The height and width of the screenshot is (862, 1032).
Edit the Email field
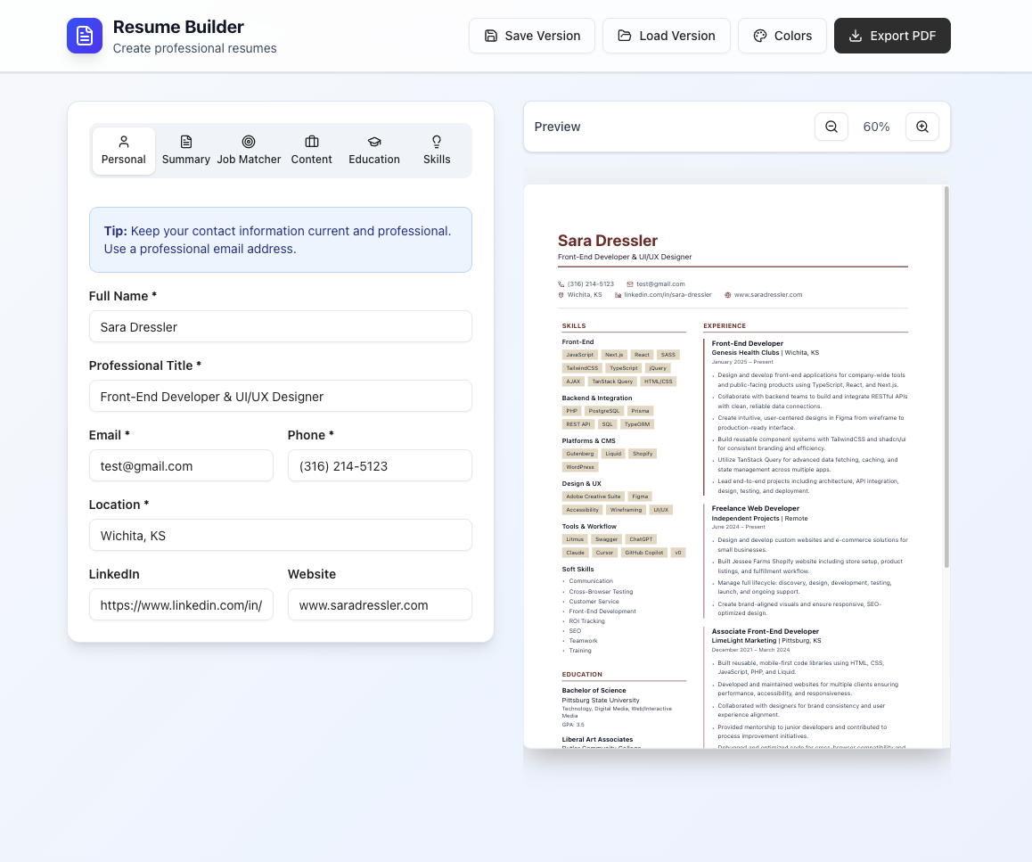[181, 465]
